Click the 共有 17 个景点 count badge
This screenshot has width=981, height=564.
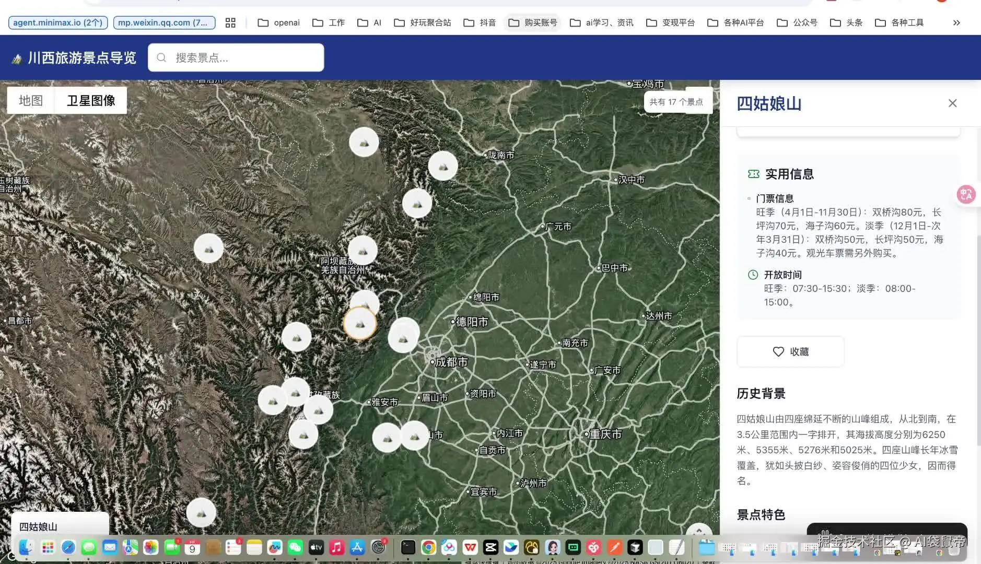point(676,102)
